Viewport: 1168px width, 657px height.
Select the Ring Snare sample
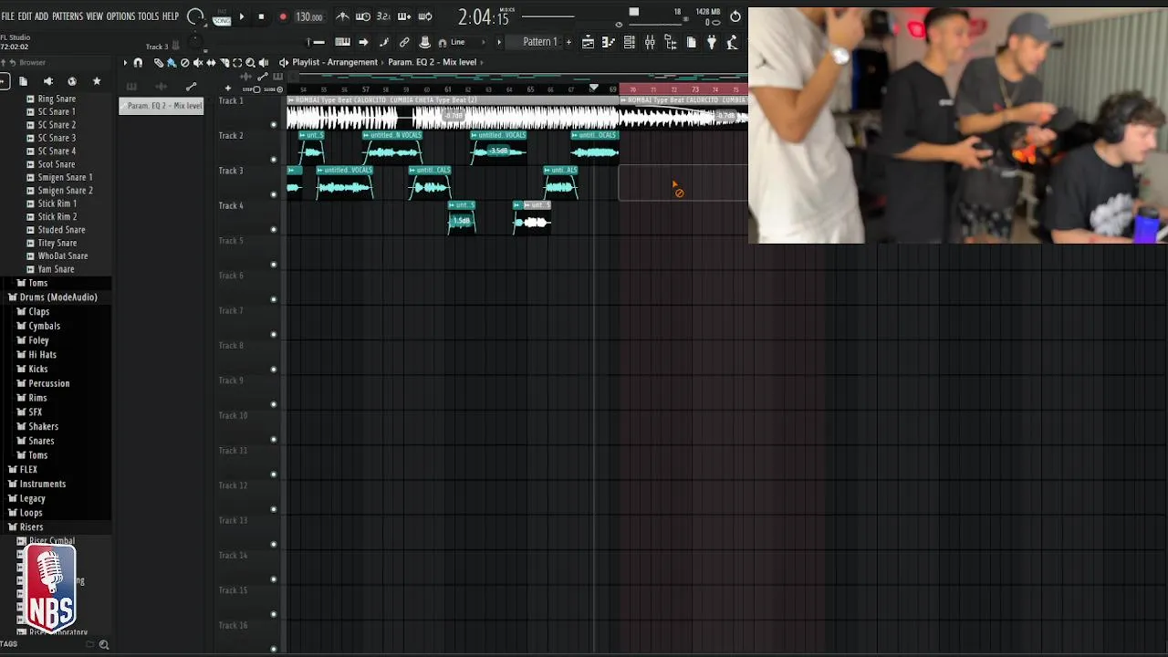pos(57,99)
